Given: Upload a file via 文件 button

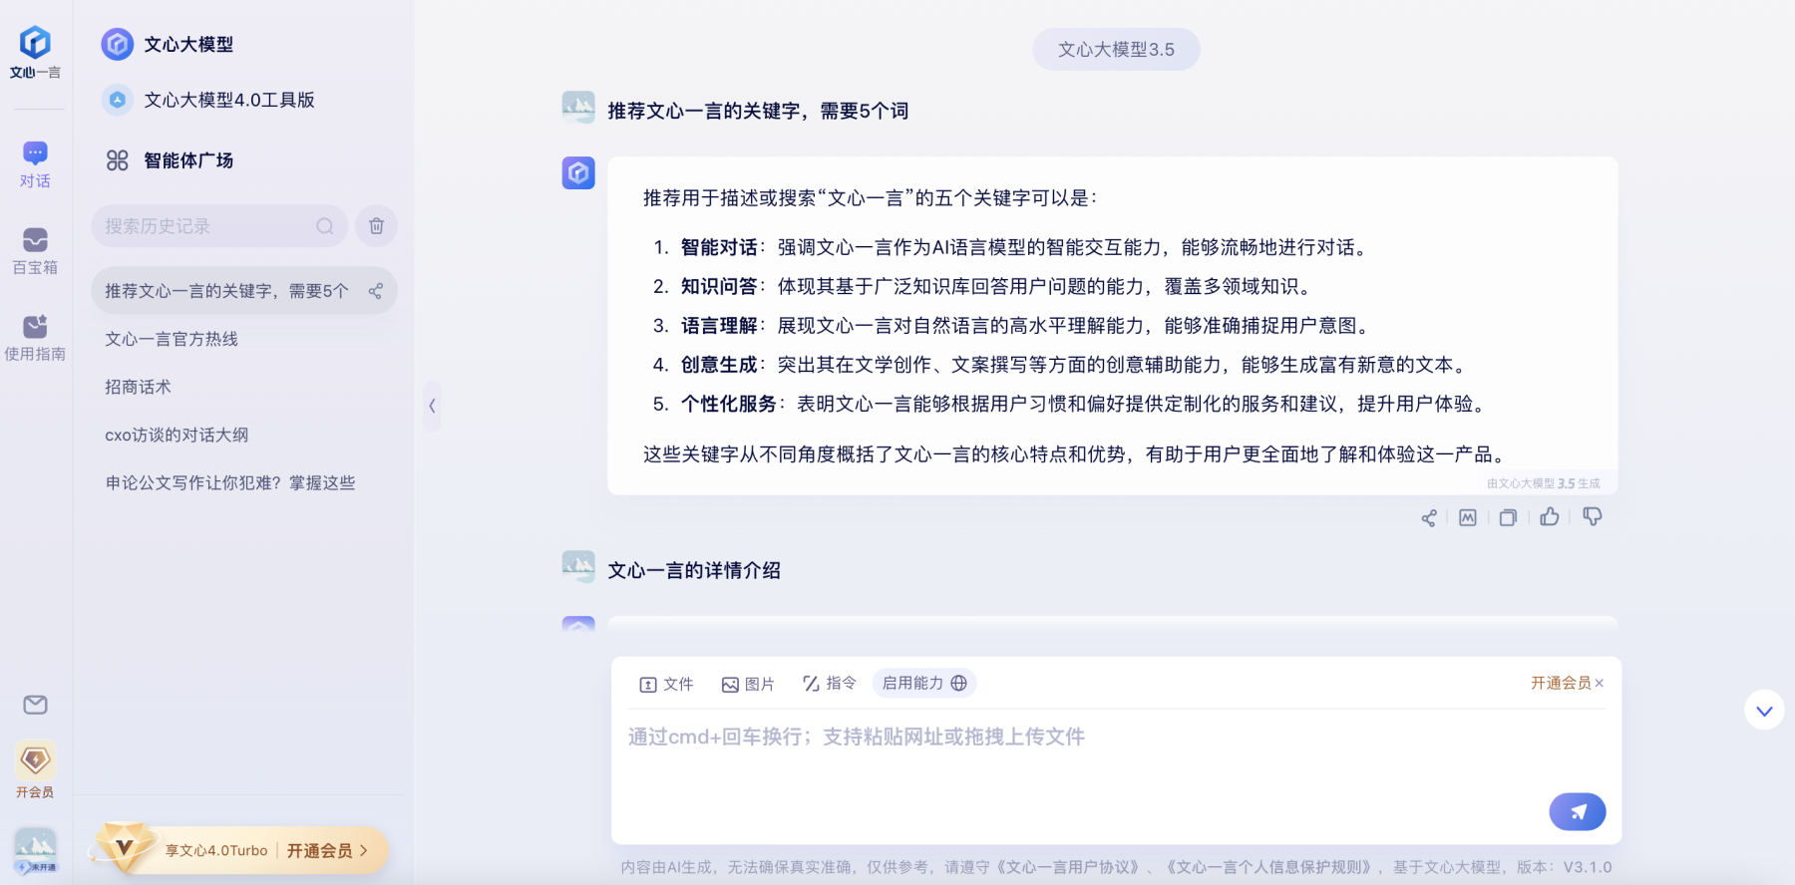Looking at the screenshot, I should (x=666, y=684).
